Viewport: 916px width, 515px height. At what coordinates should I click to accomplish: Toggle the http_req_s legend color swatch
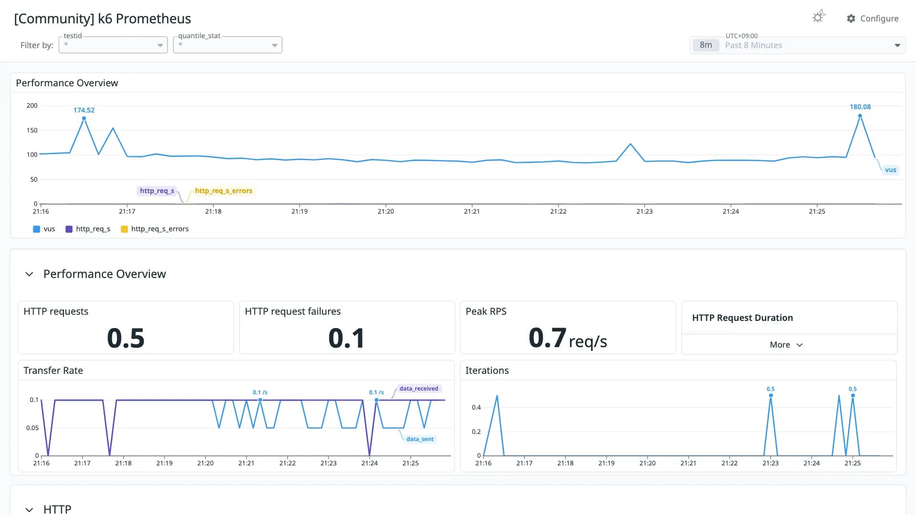pyautogui.click(x=69, y=229)
